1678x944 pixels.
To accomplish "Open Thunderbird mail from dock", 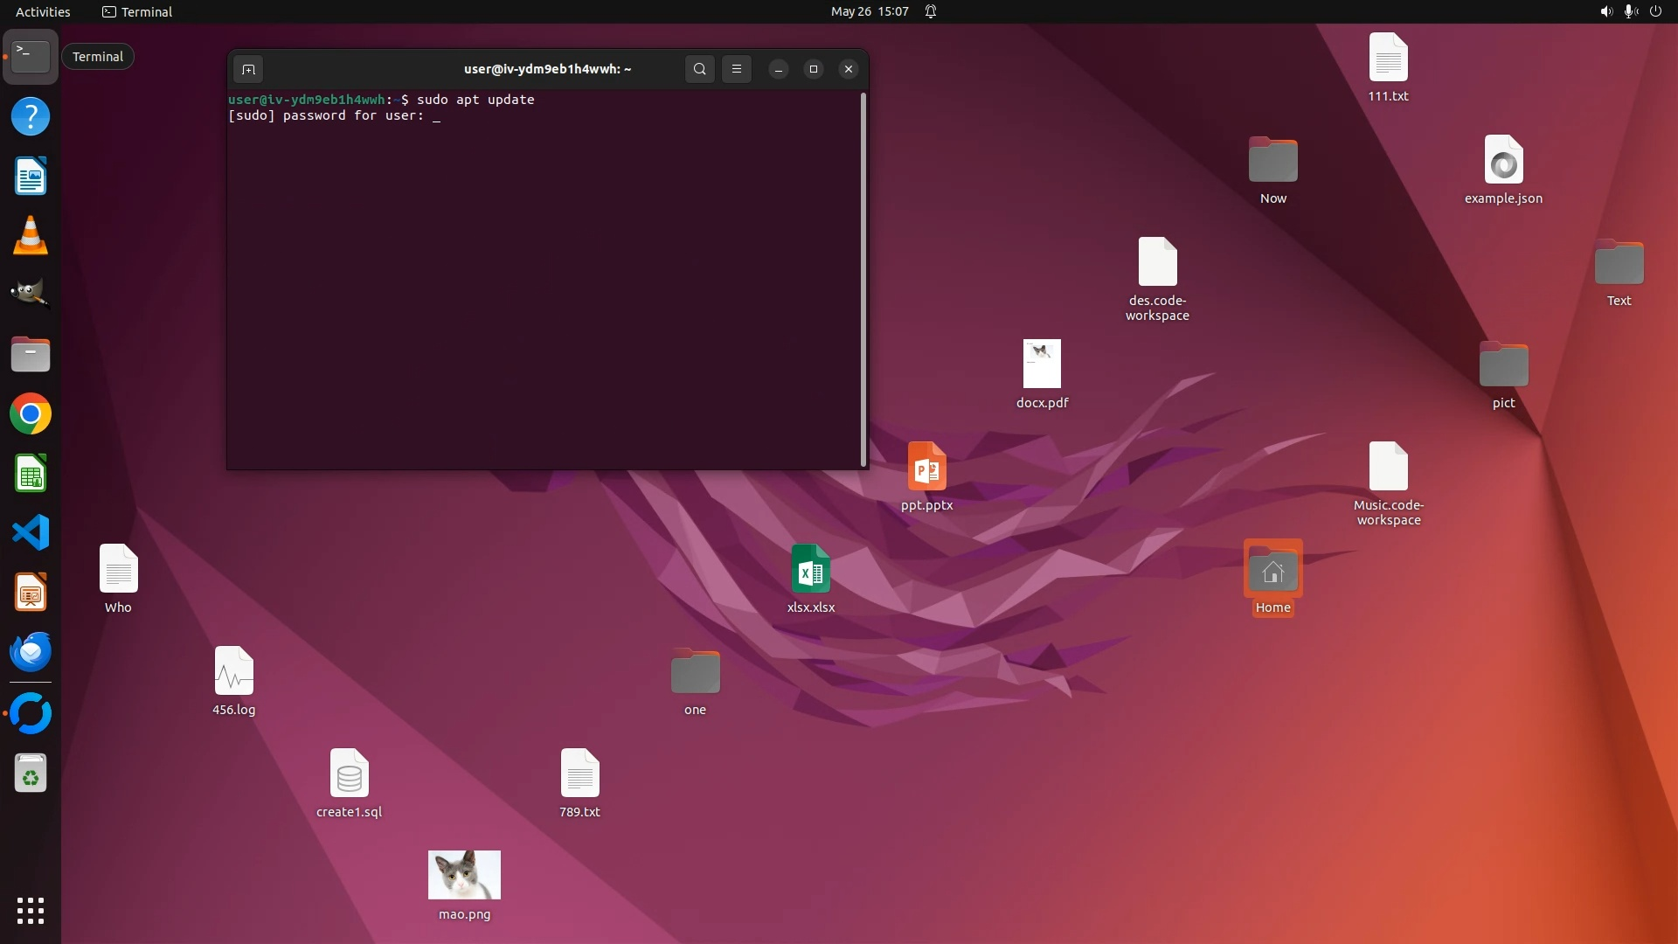I will pos(31,651).
